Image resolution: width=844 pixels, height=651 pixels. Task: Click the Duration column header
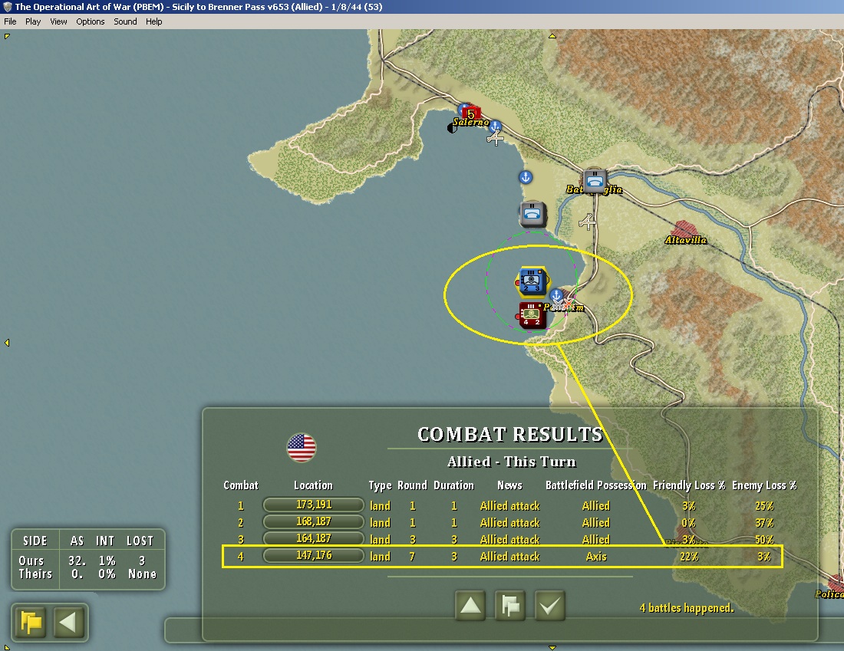(x=453, y=485)
